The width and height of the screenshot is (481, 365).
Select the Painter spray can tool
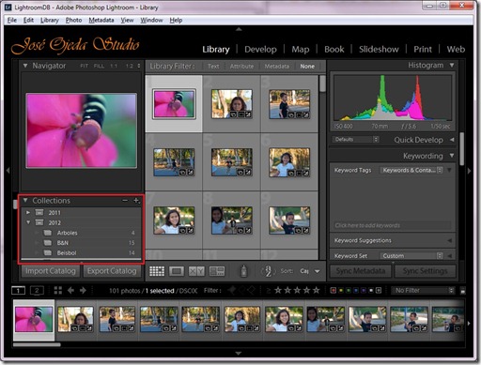tap(243, 271)
